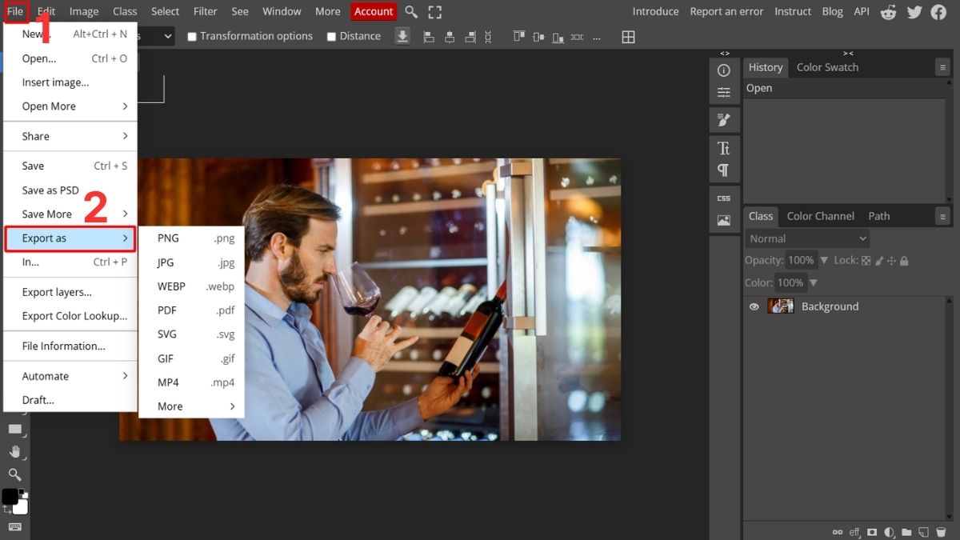Click the Opacity 100% value field
This screenshot has height=540, width=960.
click(x=801, y=260)
